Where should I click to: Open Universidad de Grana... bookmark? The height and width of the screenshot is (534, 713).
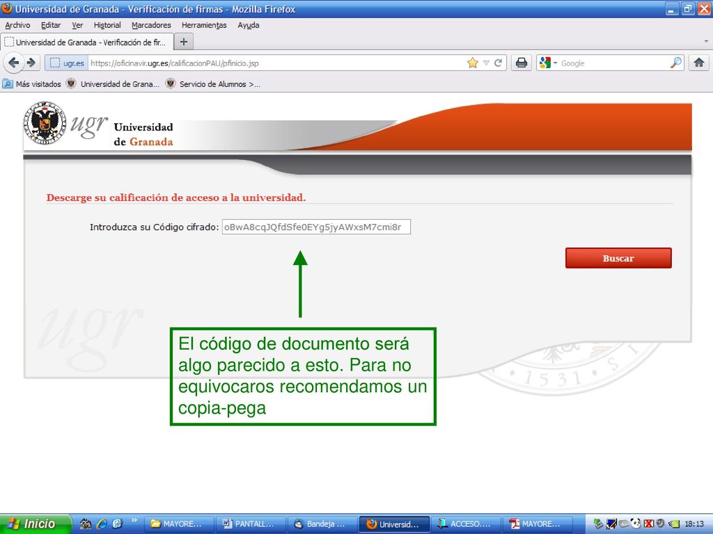click(x=113, y=84)
